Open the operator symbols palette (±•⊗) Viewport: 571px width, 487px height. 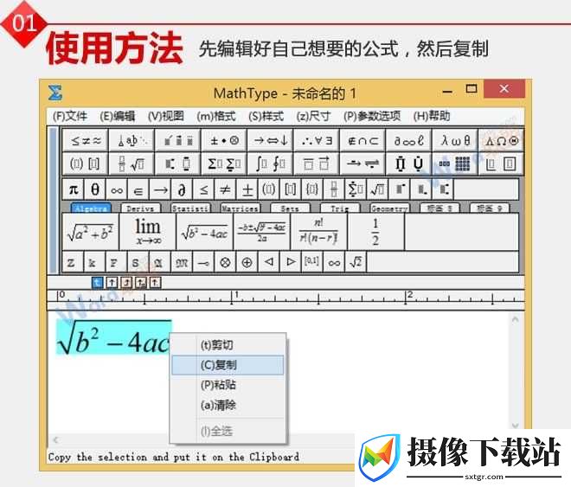pyautogui.click(x=224, y=140)
